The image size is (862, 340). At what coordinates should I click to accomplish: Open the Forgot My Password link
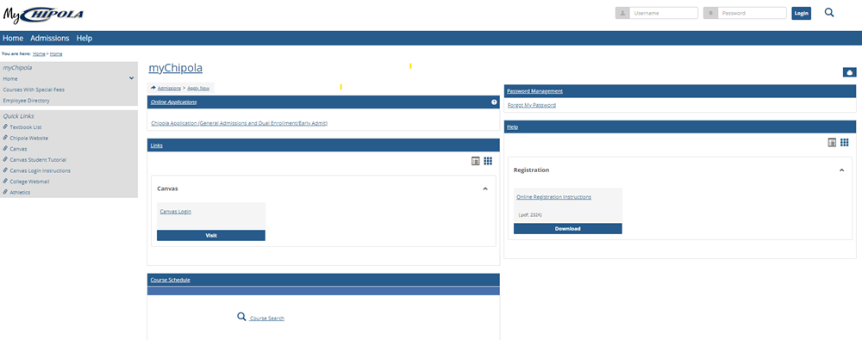coord(532,105)
